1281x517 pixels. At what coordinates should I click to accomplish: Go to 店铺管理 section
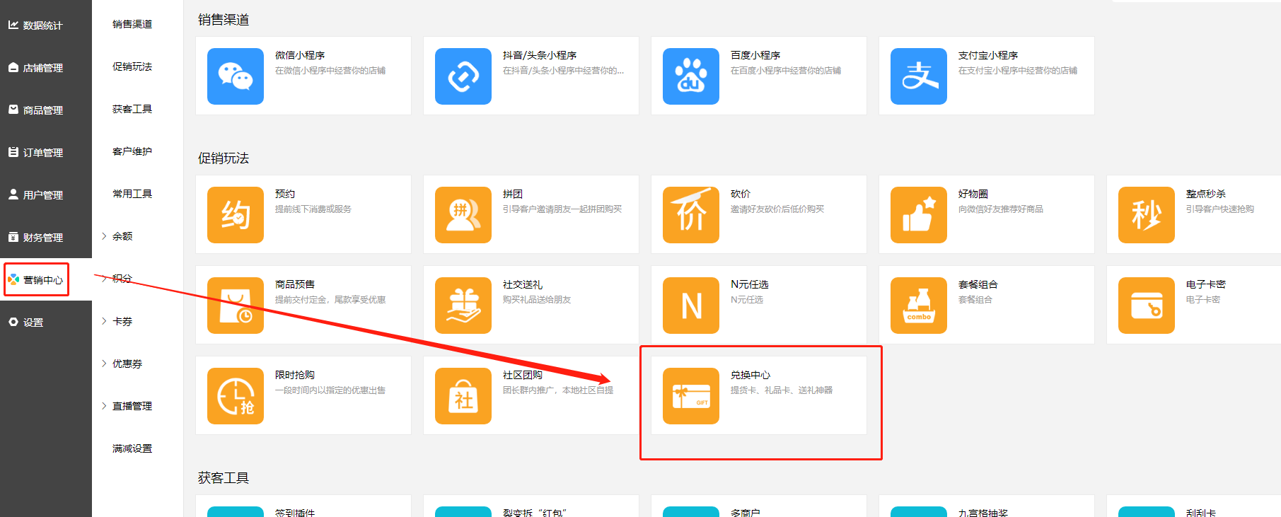[x=43, y=68]
